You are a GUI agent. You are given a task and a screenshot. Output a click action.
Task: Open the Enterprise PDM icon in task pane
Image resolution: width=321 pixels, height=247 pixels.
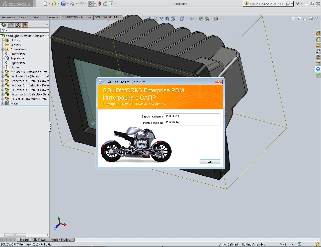point(318,69)
